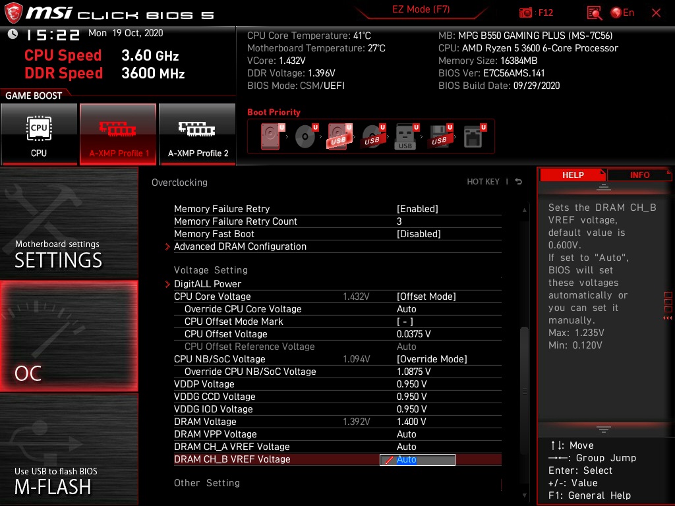Click the En language globe icon
This screenshot has height=506, width=675.
pyautogui.click(x=616, y=13)
